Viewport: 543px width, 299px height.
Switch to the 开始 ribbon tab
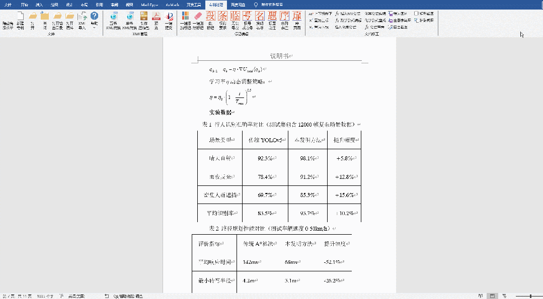click(x=24, y=5)
